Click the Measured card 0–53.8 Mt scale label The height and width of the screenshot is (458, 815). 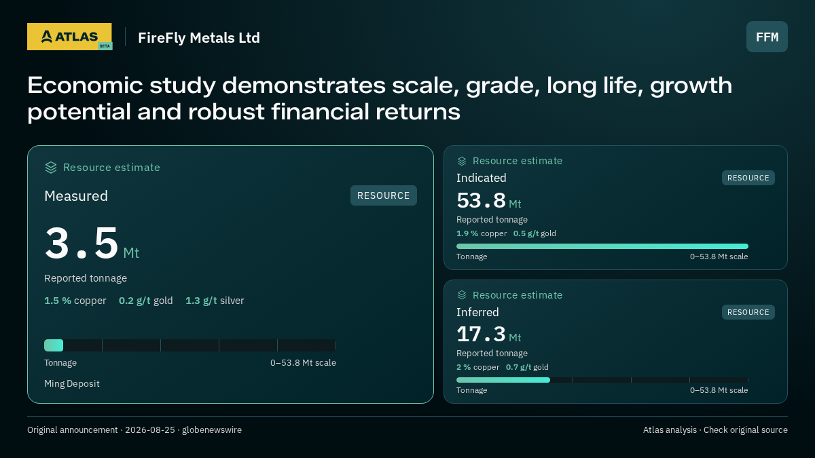point(303,363)
